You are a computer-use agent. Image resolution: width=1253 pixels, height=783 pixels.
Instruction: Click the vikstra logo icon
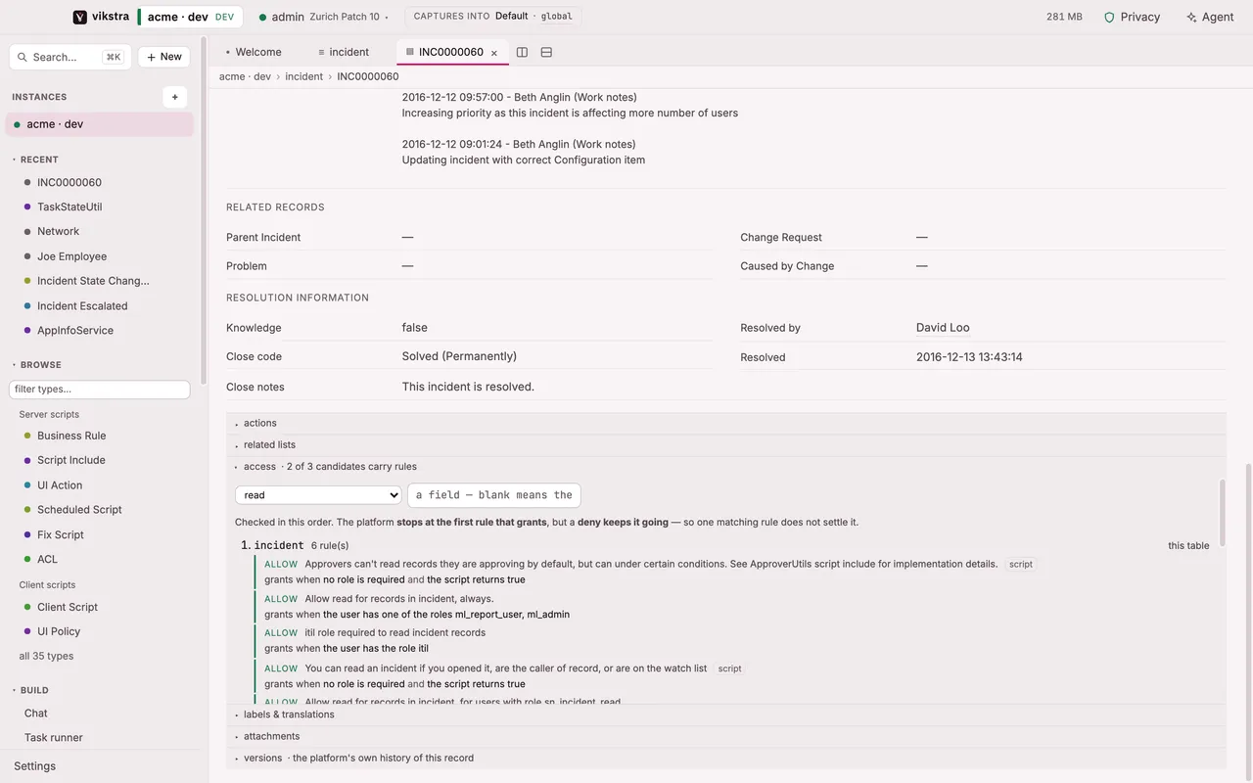coord(80,17)
